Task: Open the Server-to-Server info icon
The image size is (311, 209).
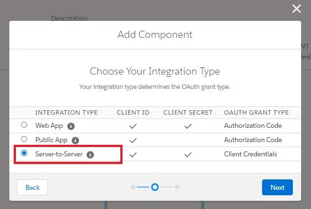Action: tap(90, 155)
